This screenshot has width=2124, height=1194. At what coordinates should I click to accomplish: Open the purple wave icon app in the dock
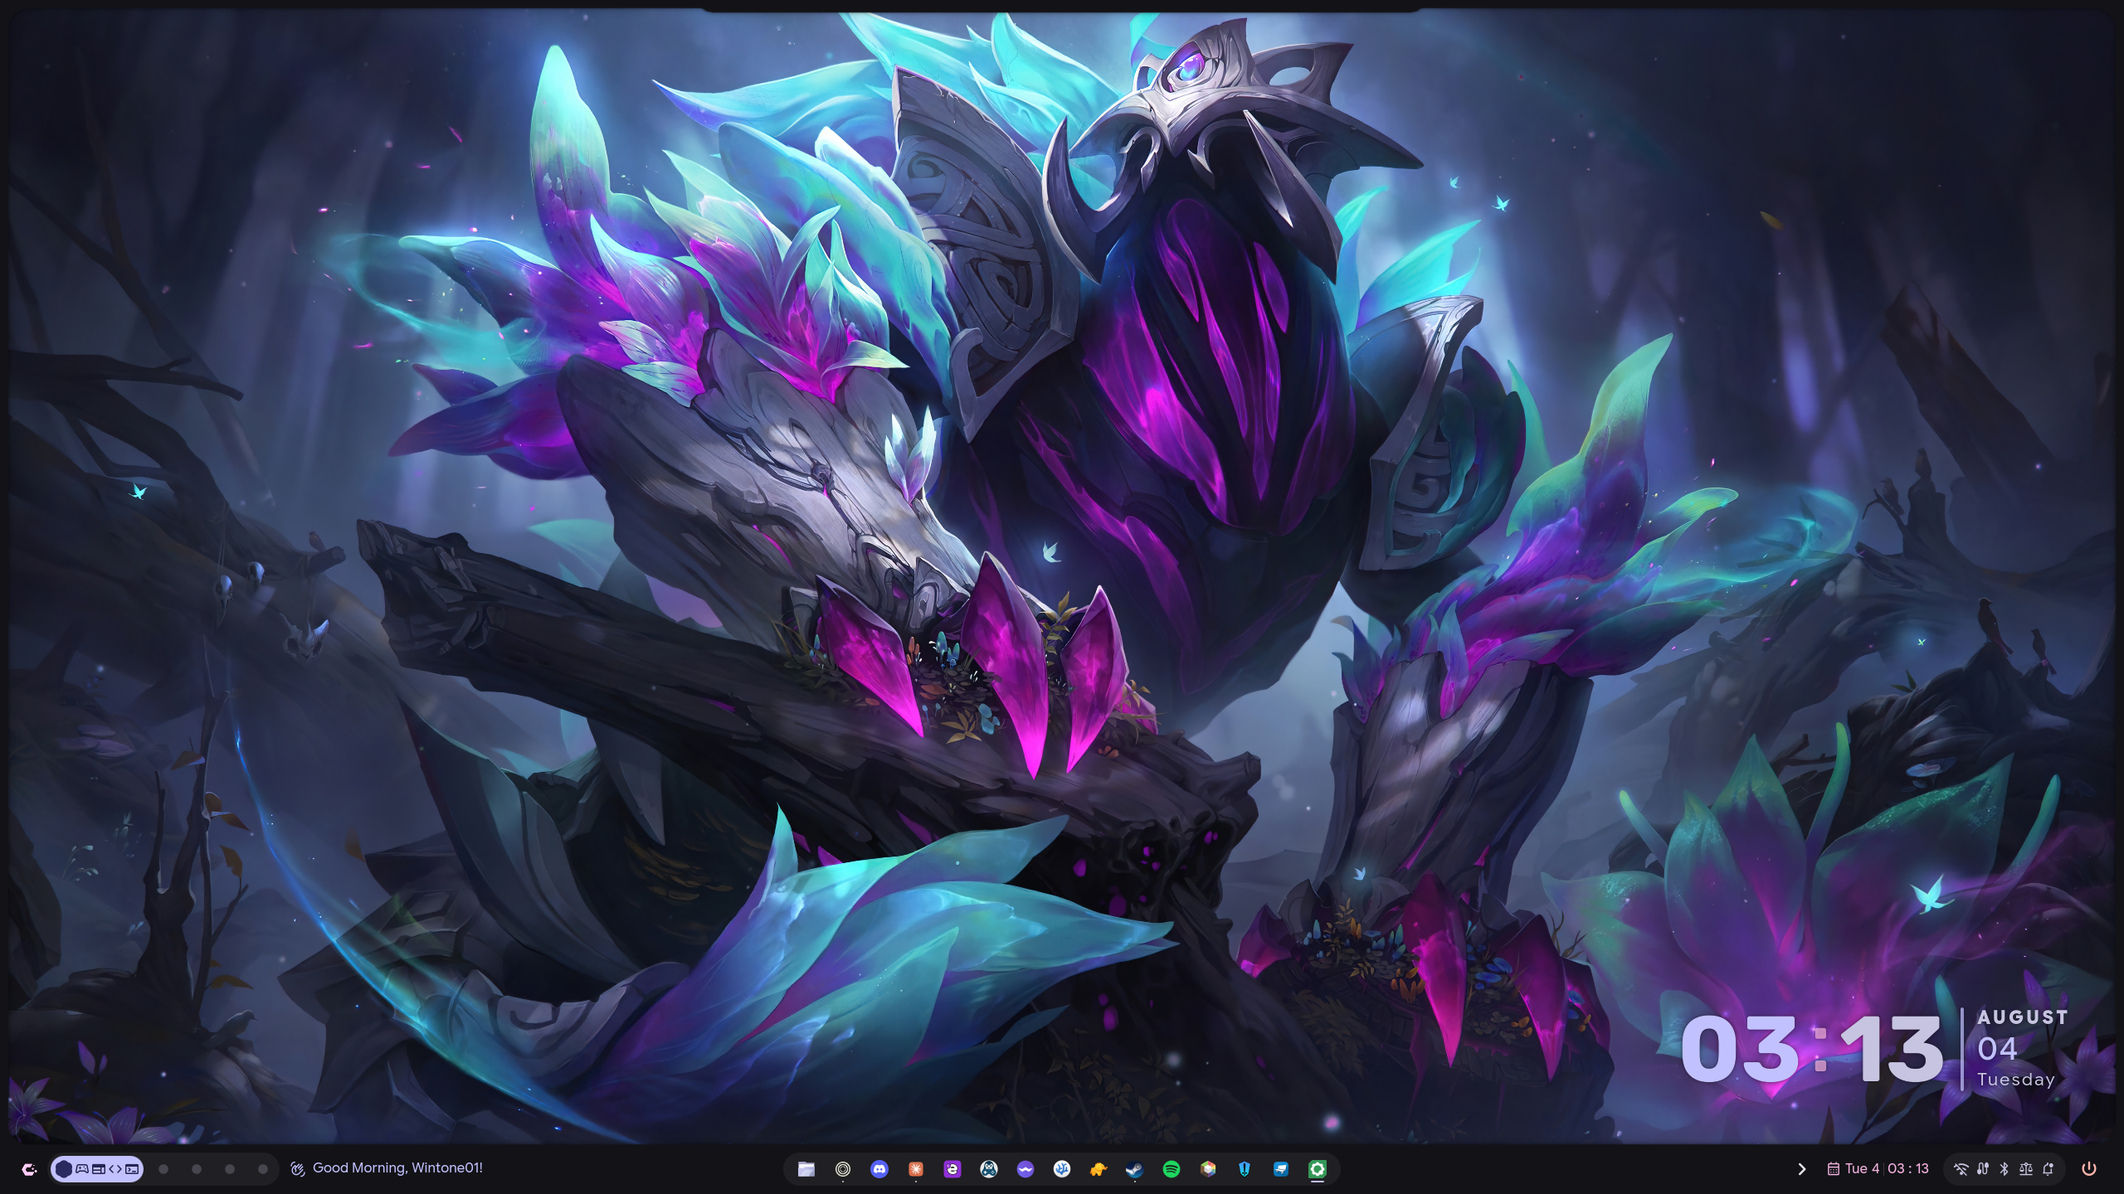[x=1025, y=1169]
